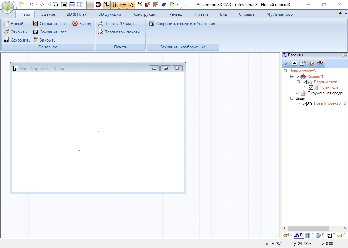
Task: Click the right arrow of Проекты panel scrollbar
Action: (x=345, y=228)
